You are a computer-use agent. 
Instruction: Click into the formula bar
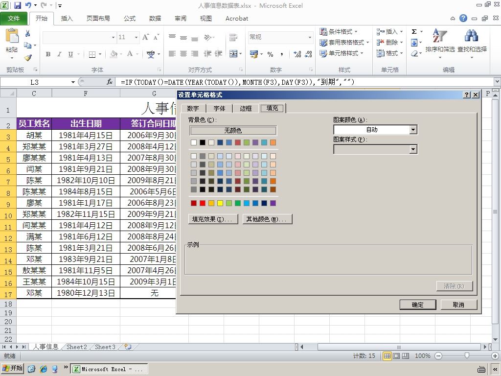pyautogui.click(x=305, y=82)
